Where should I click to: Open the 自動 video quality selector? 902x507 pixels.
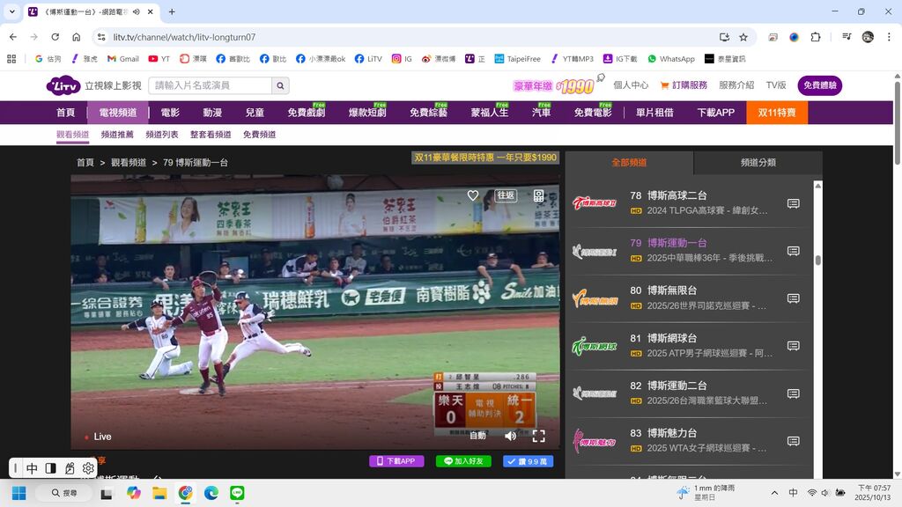pos(477,436)
